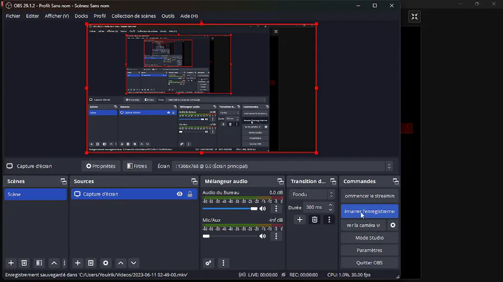Open the Profil menu
The image size is (503, 282).
click(100, 16)
